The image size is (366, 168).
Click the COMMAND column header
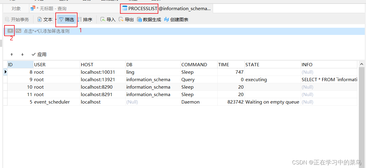[198, 64]
